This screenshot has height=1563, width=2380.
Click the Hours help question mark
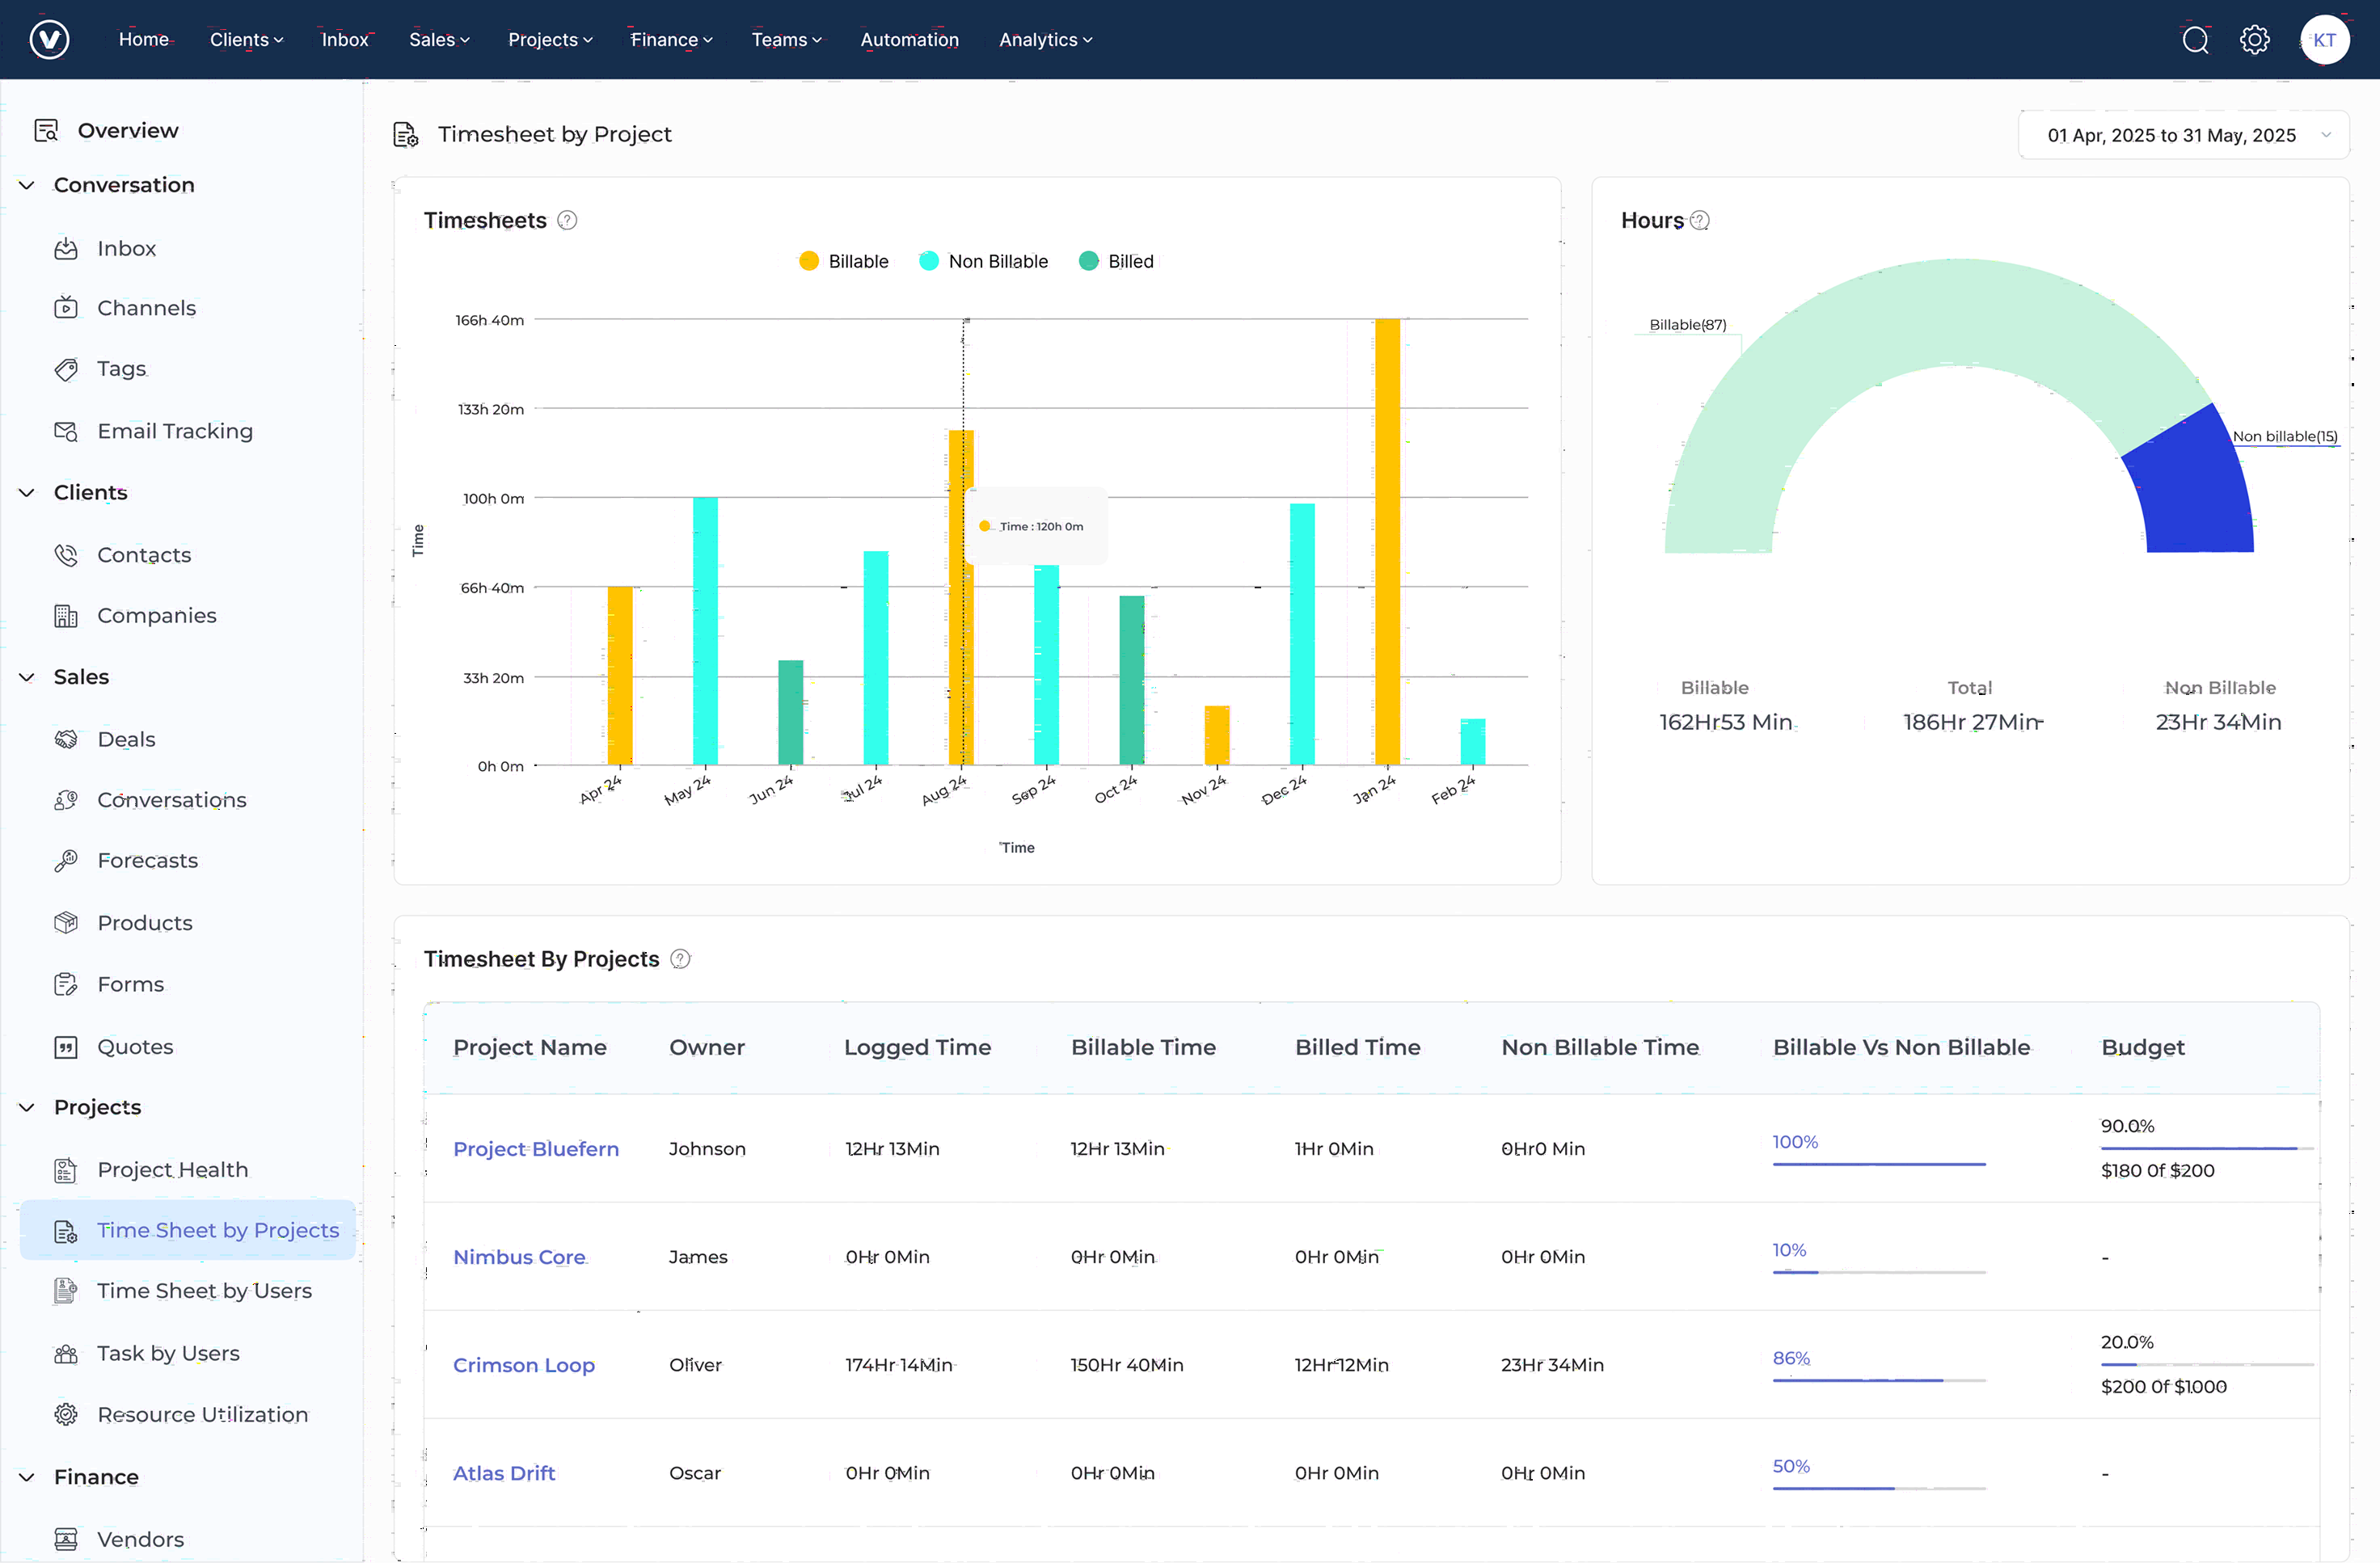[1700, 219]
